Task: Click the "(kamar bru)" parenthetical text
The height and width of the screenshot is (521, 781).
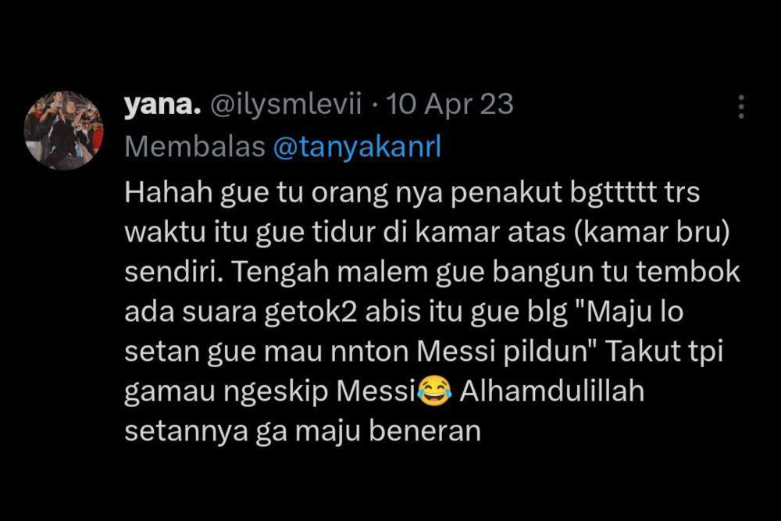Action: 651,233
